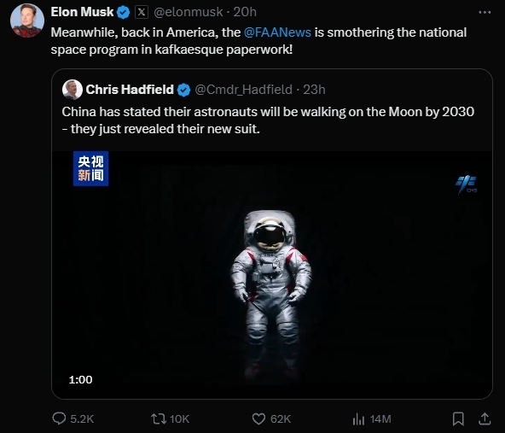Follow the @FAANews mention link
The height and width of the screenshot is (433, 505).
click(x=277, y=32)
